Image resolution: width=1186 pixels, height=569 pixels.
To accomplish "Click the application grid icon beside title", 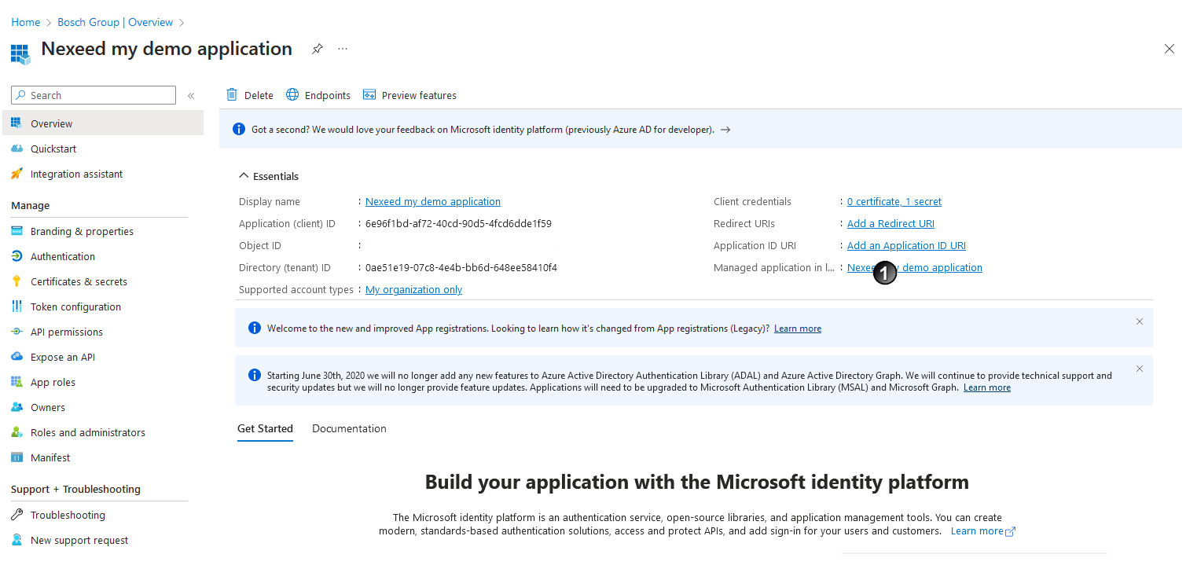I will (20, 53).
